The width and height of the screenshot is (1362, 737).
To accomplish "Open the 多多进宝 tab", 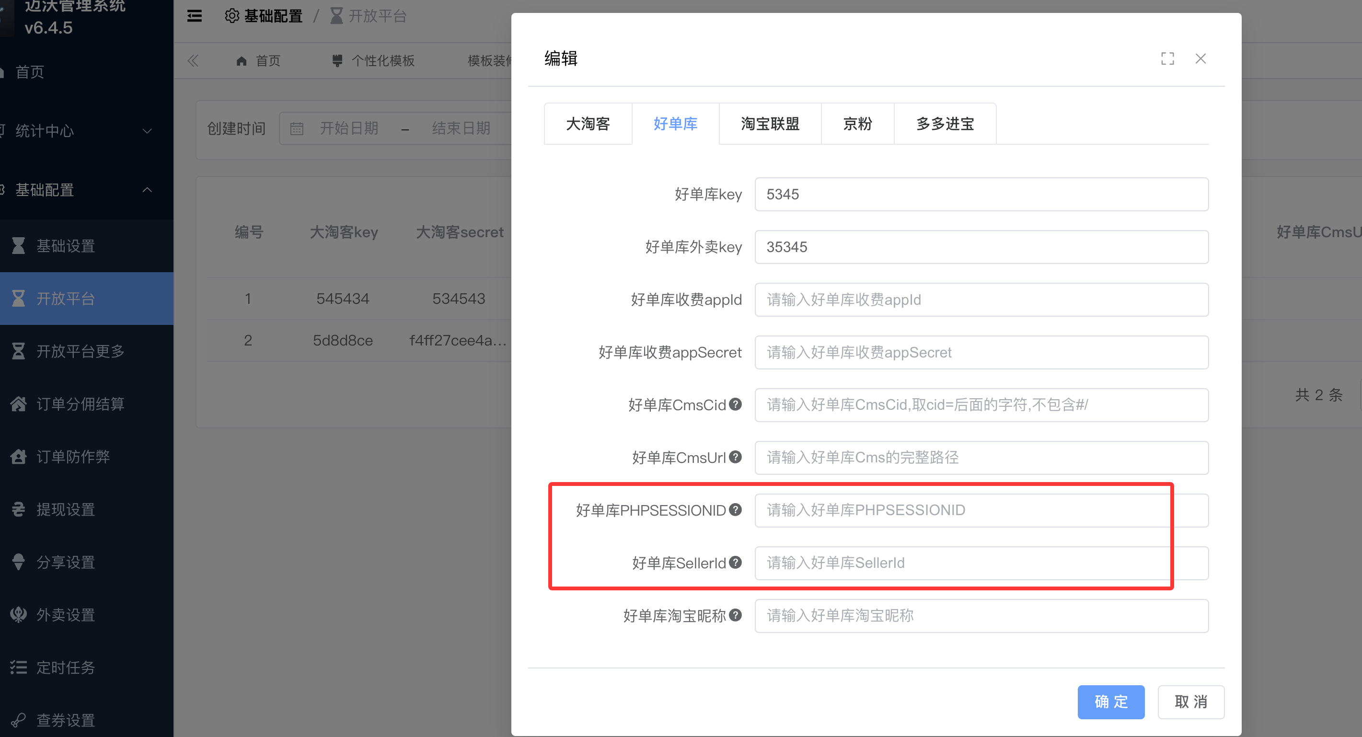I will click(945, 124).
